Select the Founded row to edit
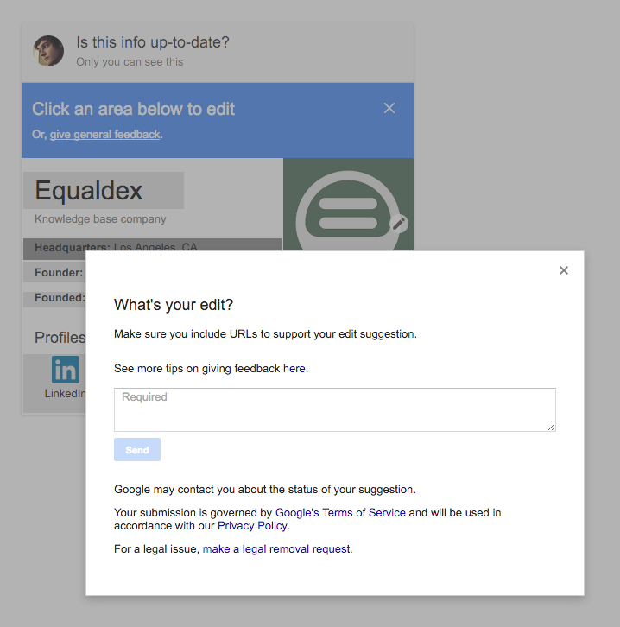This screenshot has width=620, height=627. click(54, 298)
